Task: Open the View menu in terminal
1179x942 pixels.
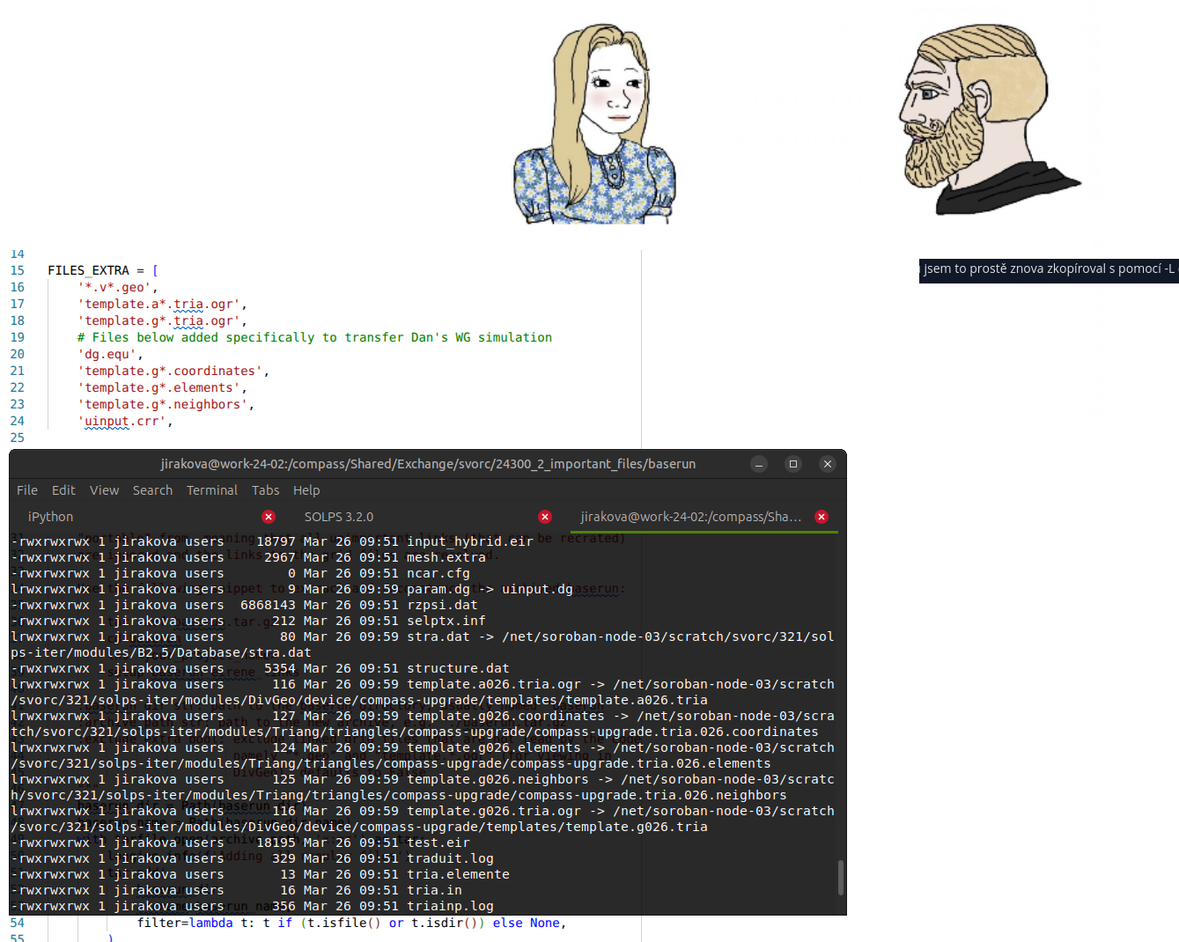Action: 104,490
